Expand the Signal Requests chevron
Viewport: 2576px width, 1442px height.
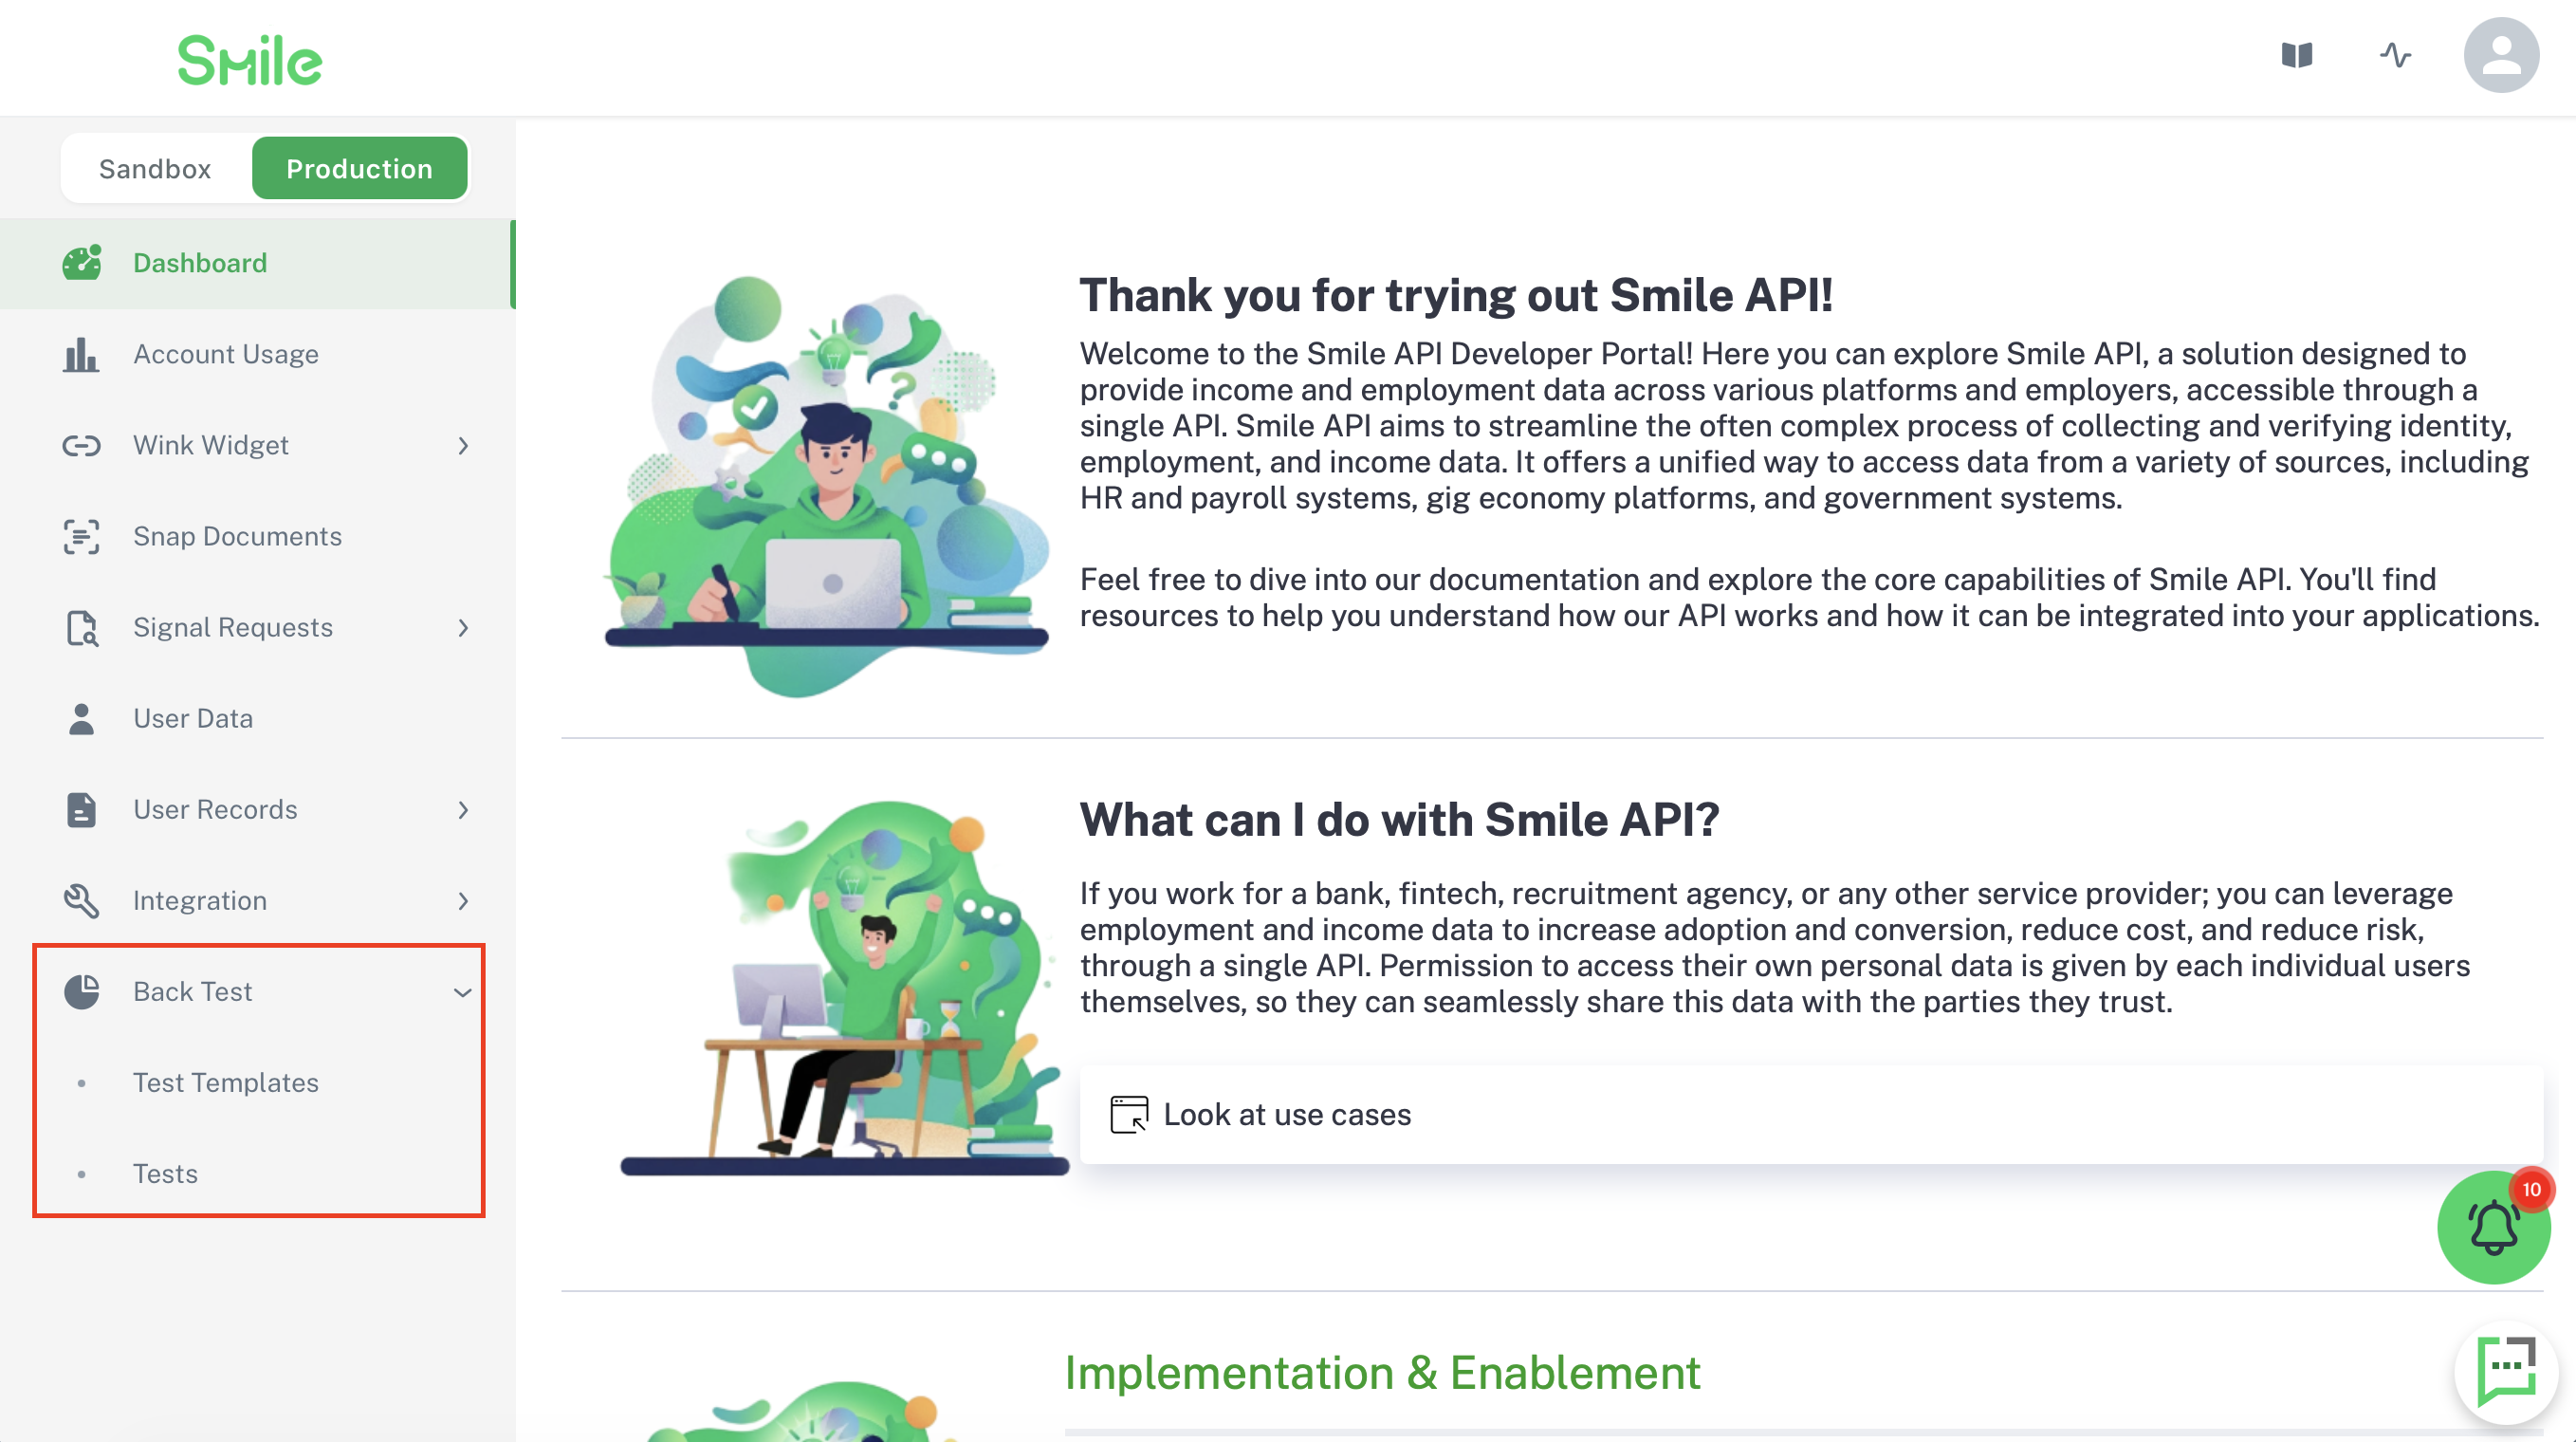[x=463, y=628]
